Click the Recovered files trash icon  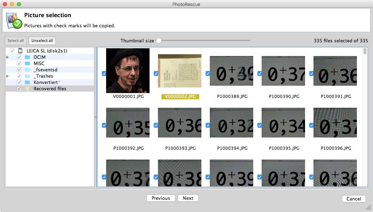27,89
